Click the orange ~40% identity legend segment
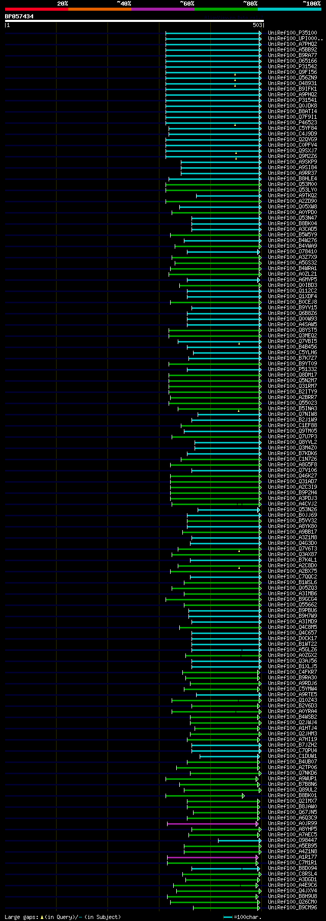Screen dimensions: 326x921 pyautogui.click(x=99, y=9)
